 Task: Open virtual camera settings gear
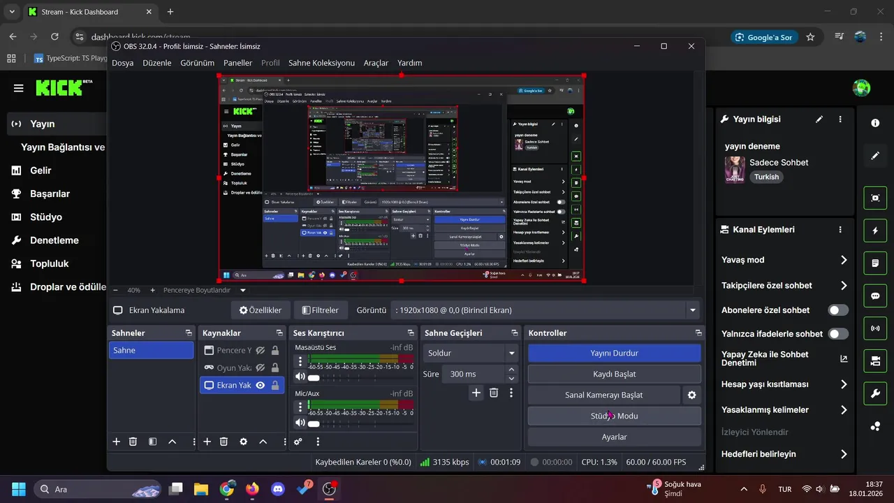pyautogui.click(x=691, y=395)
